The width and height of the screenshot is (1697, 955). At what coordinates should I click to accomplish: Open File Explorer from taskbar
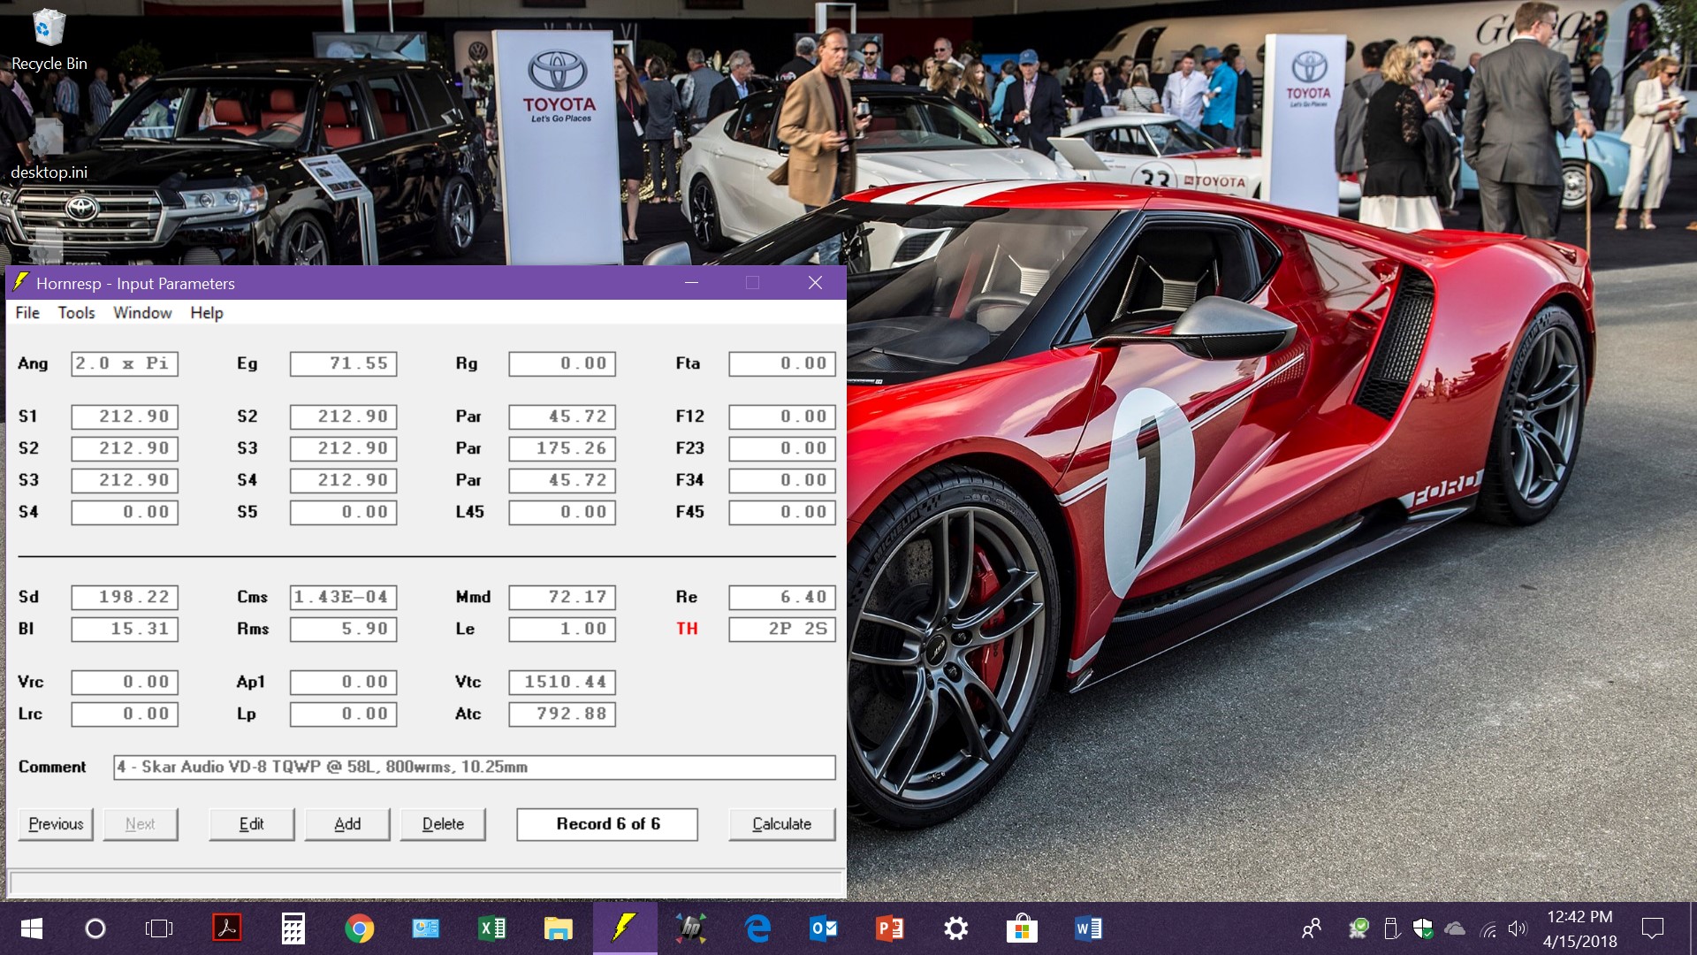[x=559, y=928]
